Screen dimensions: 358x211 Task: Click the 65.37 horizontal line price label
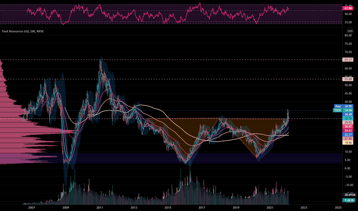point(348,59)
